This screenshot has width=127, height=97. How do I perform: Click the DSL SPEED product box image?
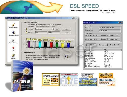click(22, 76)
